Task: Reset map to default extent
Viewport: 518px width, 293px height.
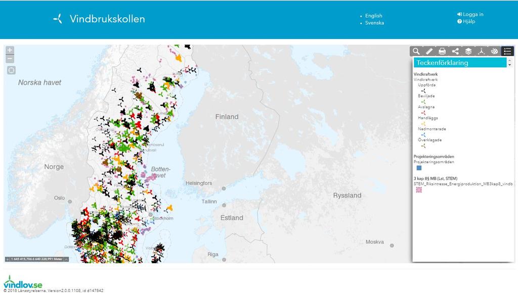Action: click(11, 70)
